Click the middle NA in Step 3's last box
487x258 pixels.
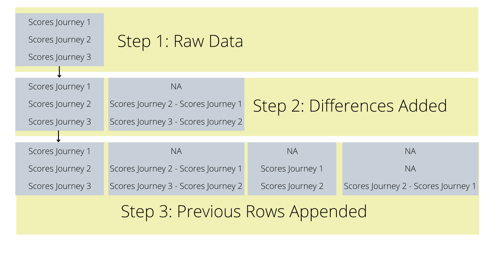coord(410,169)
